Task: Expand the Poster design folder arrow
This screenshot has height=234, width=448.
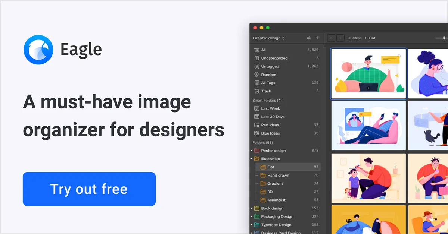Action: [x=251, y=151]
